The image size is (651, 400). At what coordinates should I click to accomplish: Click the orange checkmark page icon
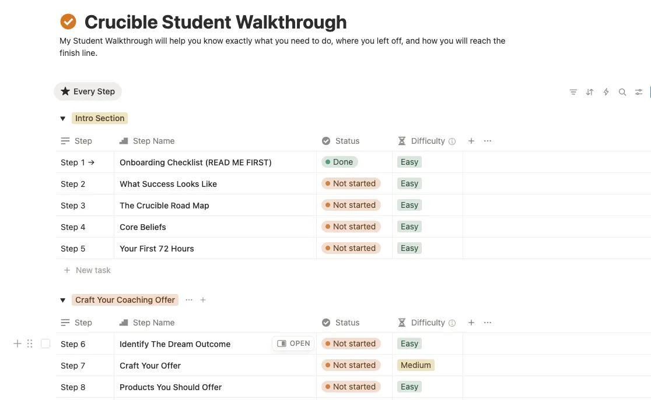(x=68, y=22)
